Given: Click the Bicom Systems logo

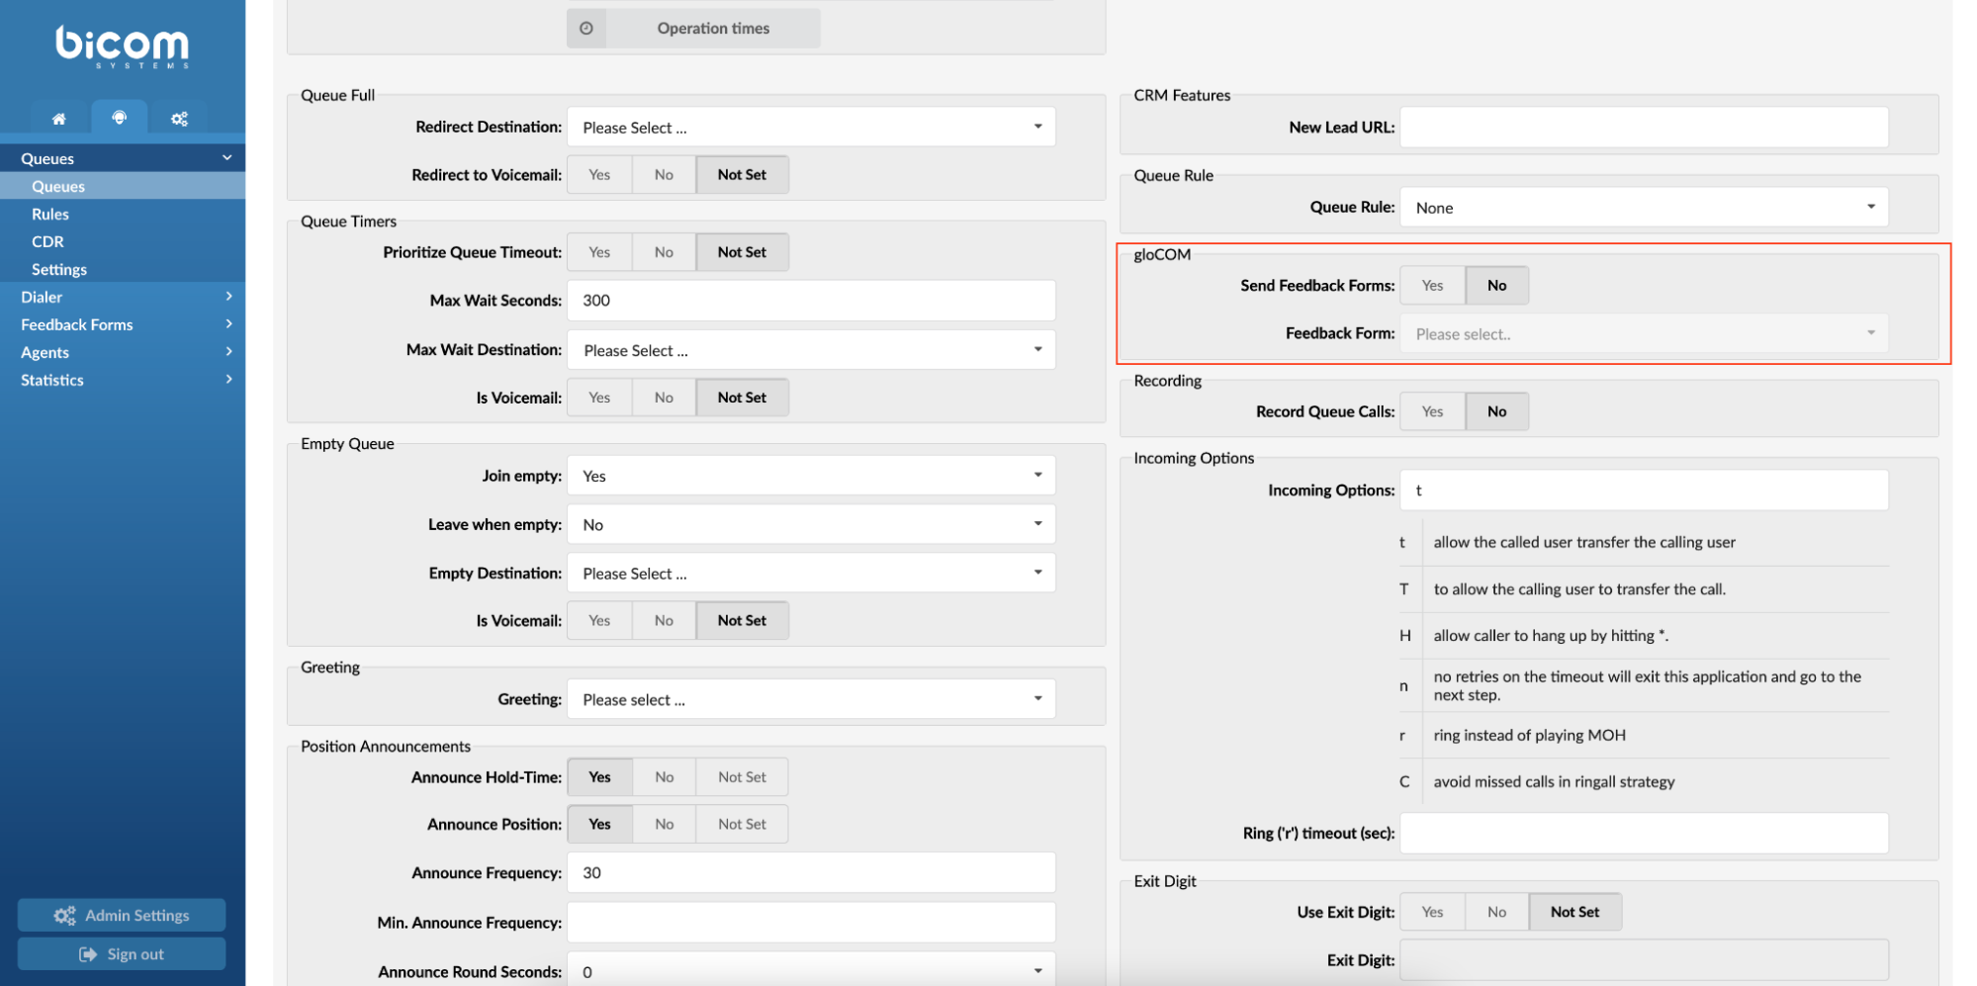Looking at the screenshot, I should [x=123, y=46].
